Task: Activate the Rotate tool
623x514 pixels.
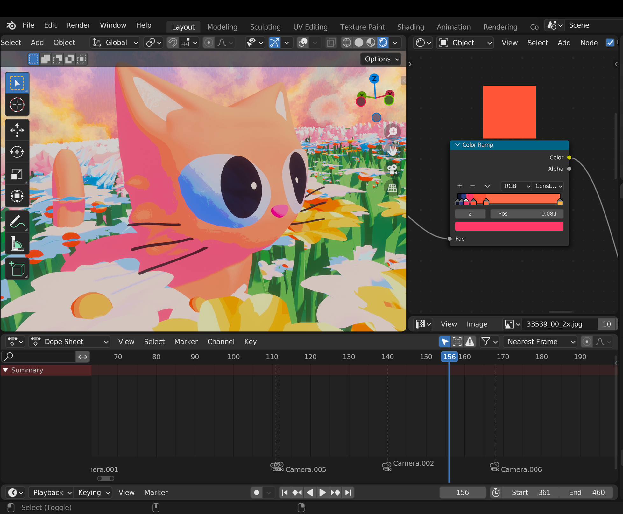Action: [x=17, y=152]
